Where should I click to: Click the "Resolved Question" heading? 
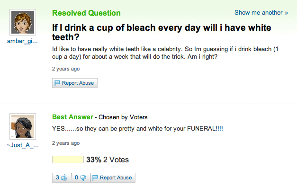click(86, 13)
